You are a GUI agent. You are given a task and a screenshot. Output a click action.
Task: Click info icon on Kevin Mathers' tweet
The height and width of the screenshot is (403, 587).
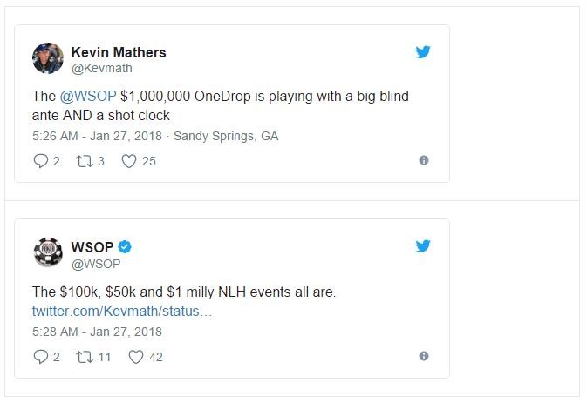click(424, 161)
